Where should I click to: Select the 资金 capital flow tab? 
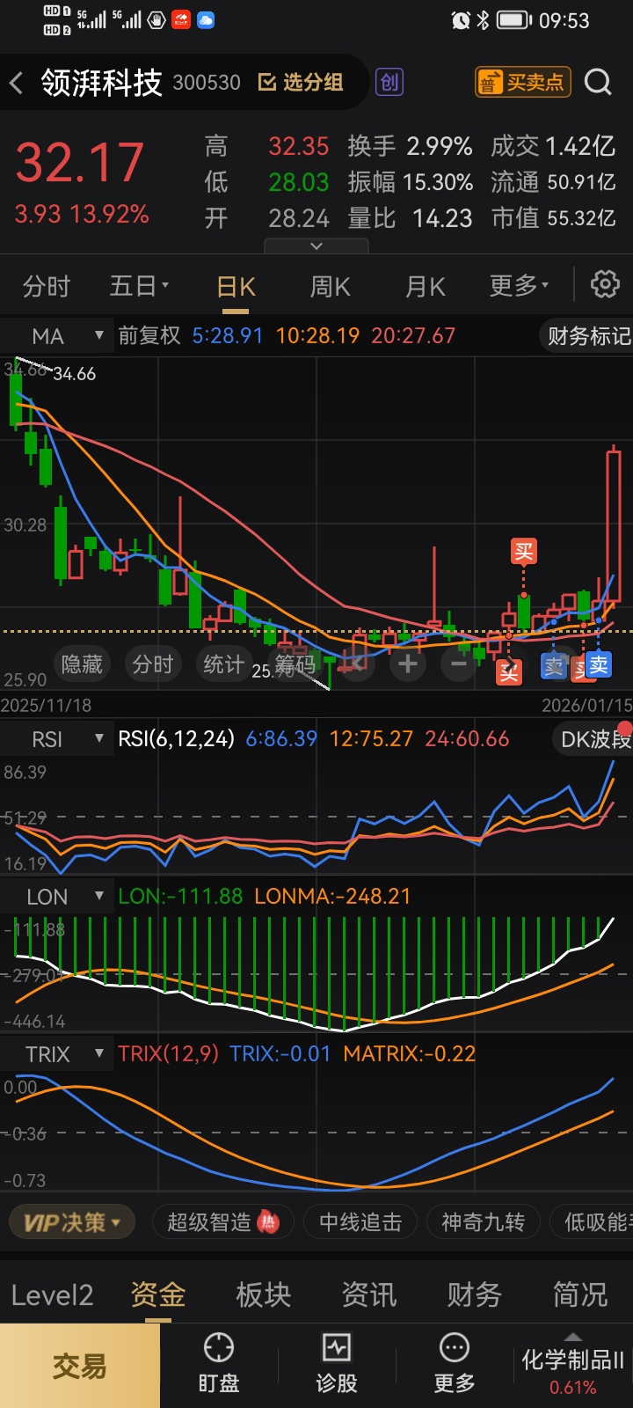(x=158, y=1294)
